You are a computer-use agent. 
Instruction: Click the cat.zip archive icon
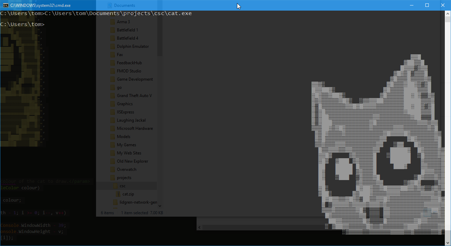pyautogui.click(x=118, y=194)
